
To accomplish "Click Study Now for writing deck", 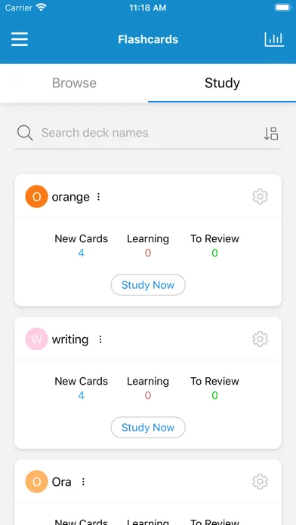I will (x=148, y=428).
